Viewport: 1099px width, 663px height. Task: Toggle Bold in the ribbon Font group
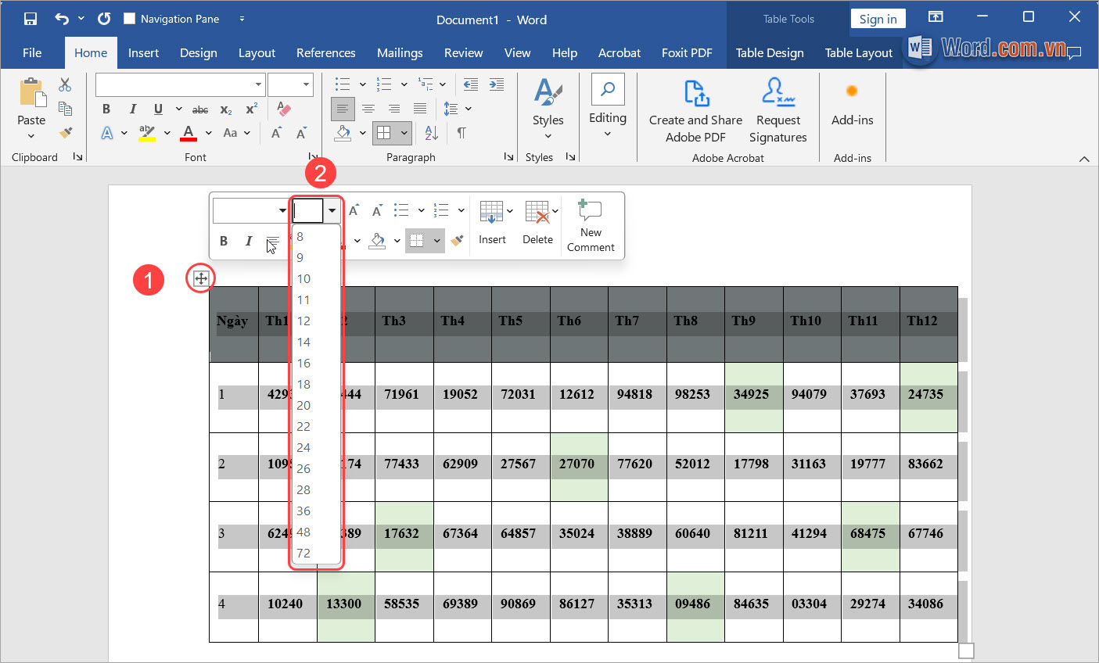tap(106, 109)
